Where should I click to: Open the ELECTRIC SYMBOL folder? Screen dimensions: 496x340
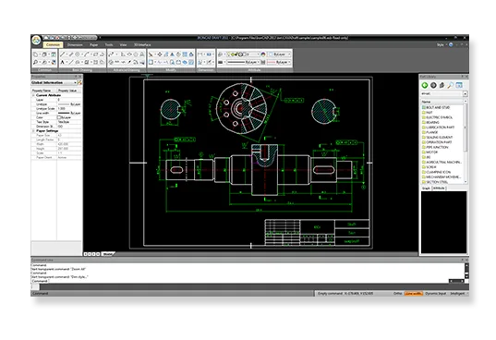click(437, 117)
